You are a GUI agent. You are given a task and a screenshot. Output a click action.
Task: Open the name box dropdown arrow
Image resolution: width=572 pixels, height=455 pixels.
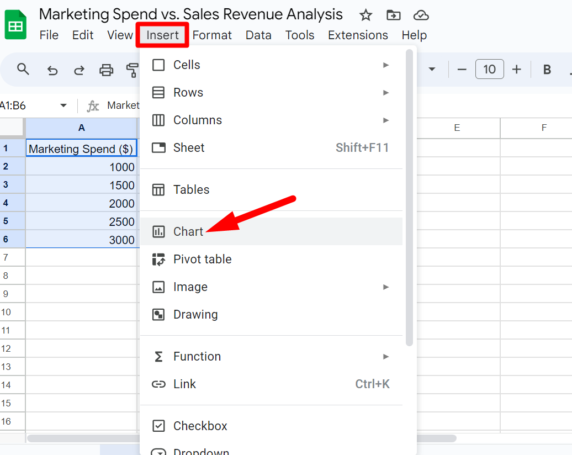pos(63,105)
